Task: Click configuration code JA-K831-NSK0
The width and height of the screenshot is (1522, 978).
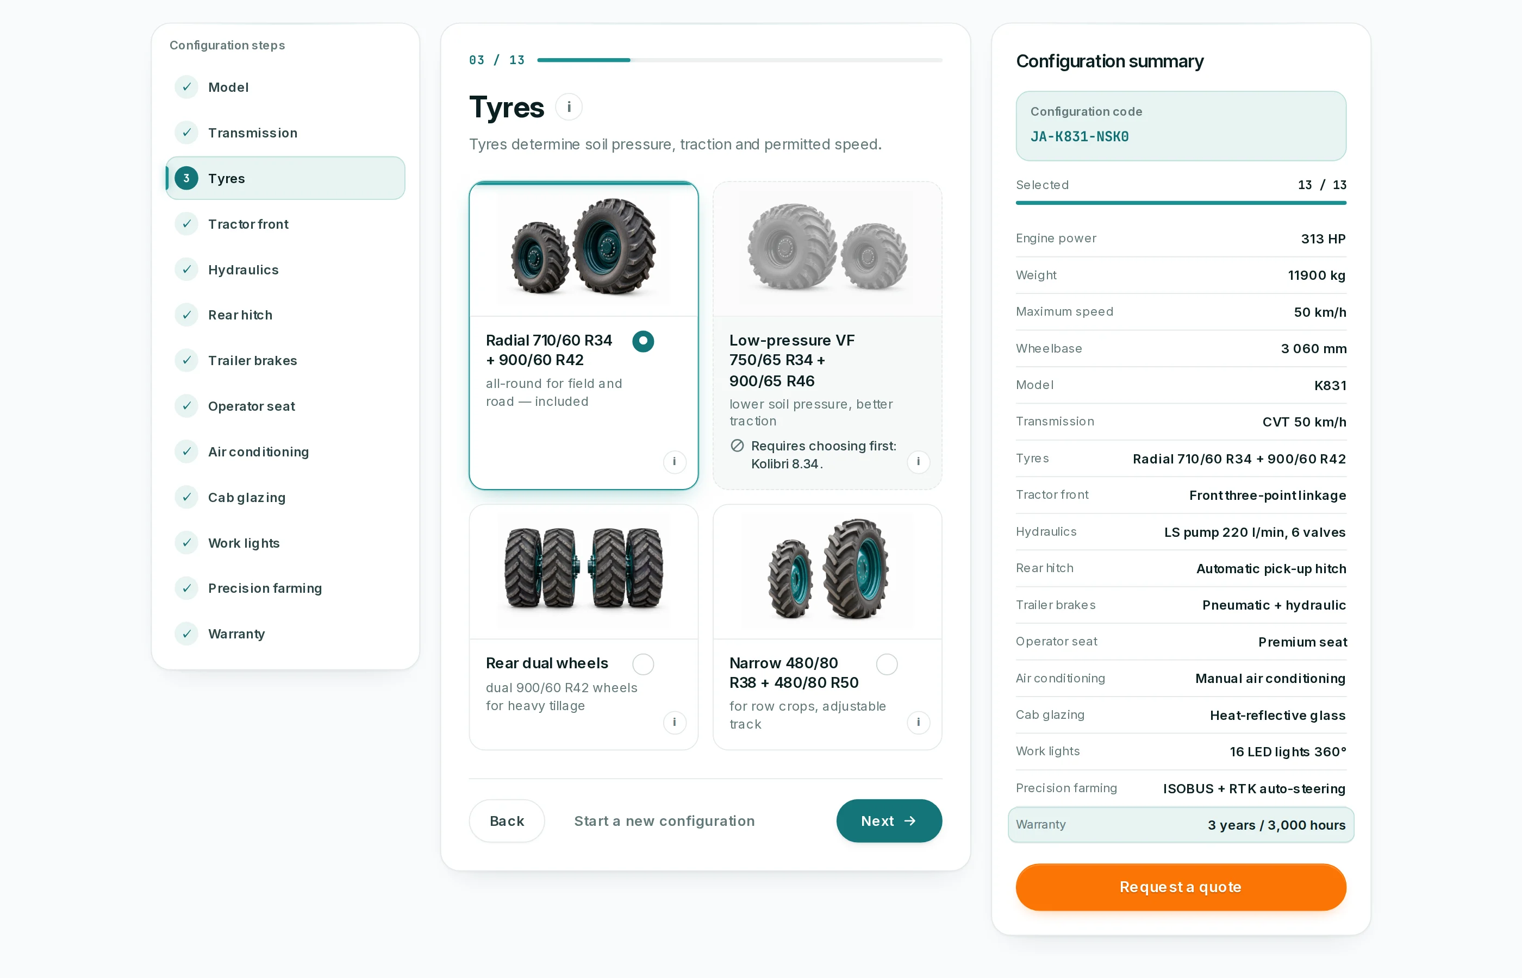Action: pos(1079,136)
